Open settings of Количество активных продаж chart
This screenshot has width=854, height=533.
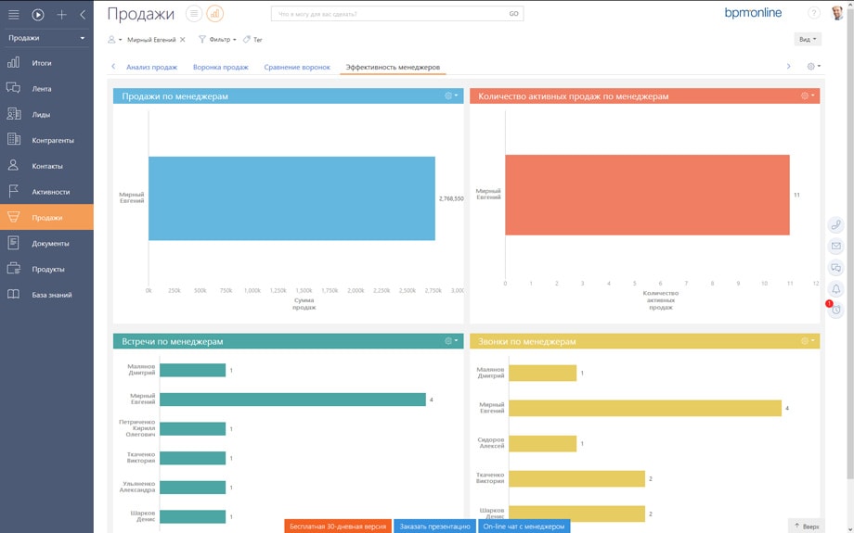(x=808, y=95)
